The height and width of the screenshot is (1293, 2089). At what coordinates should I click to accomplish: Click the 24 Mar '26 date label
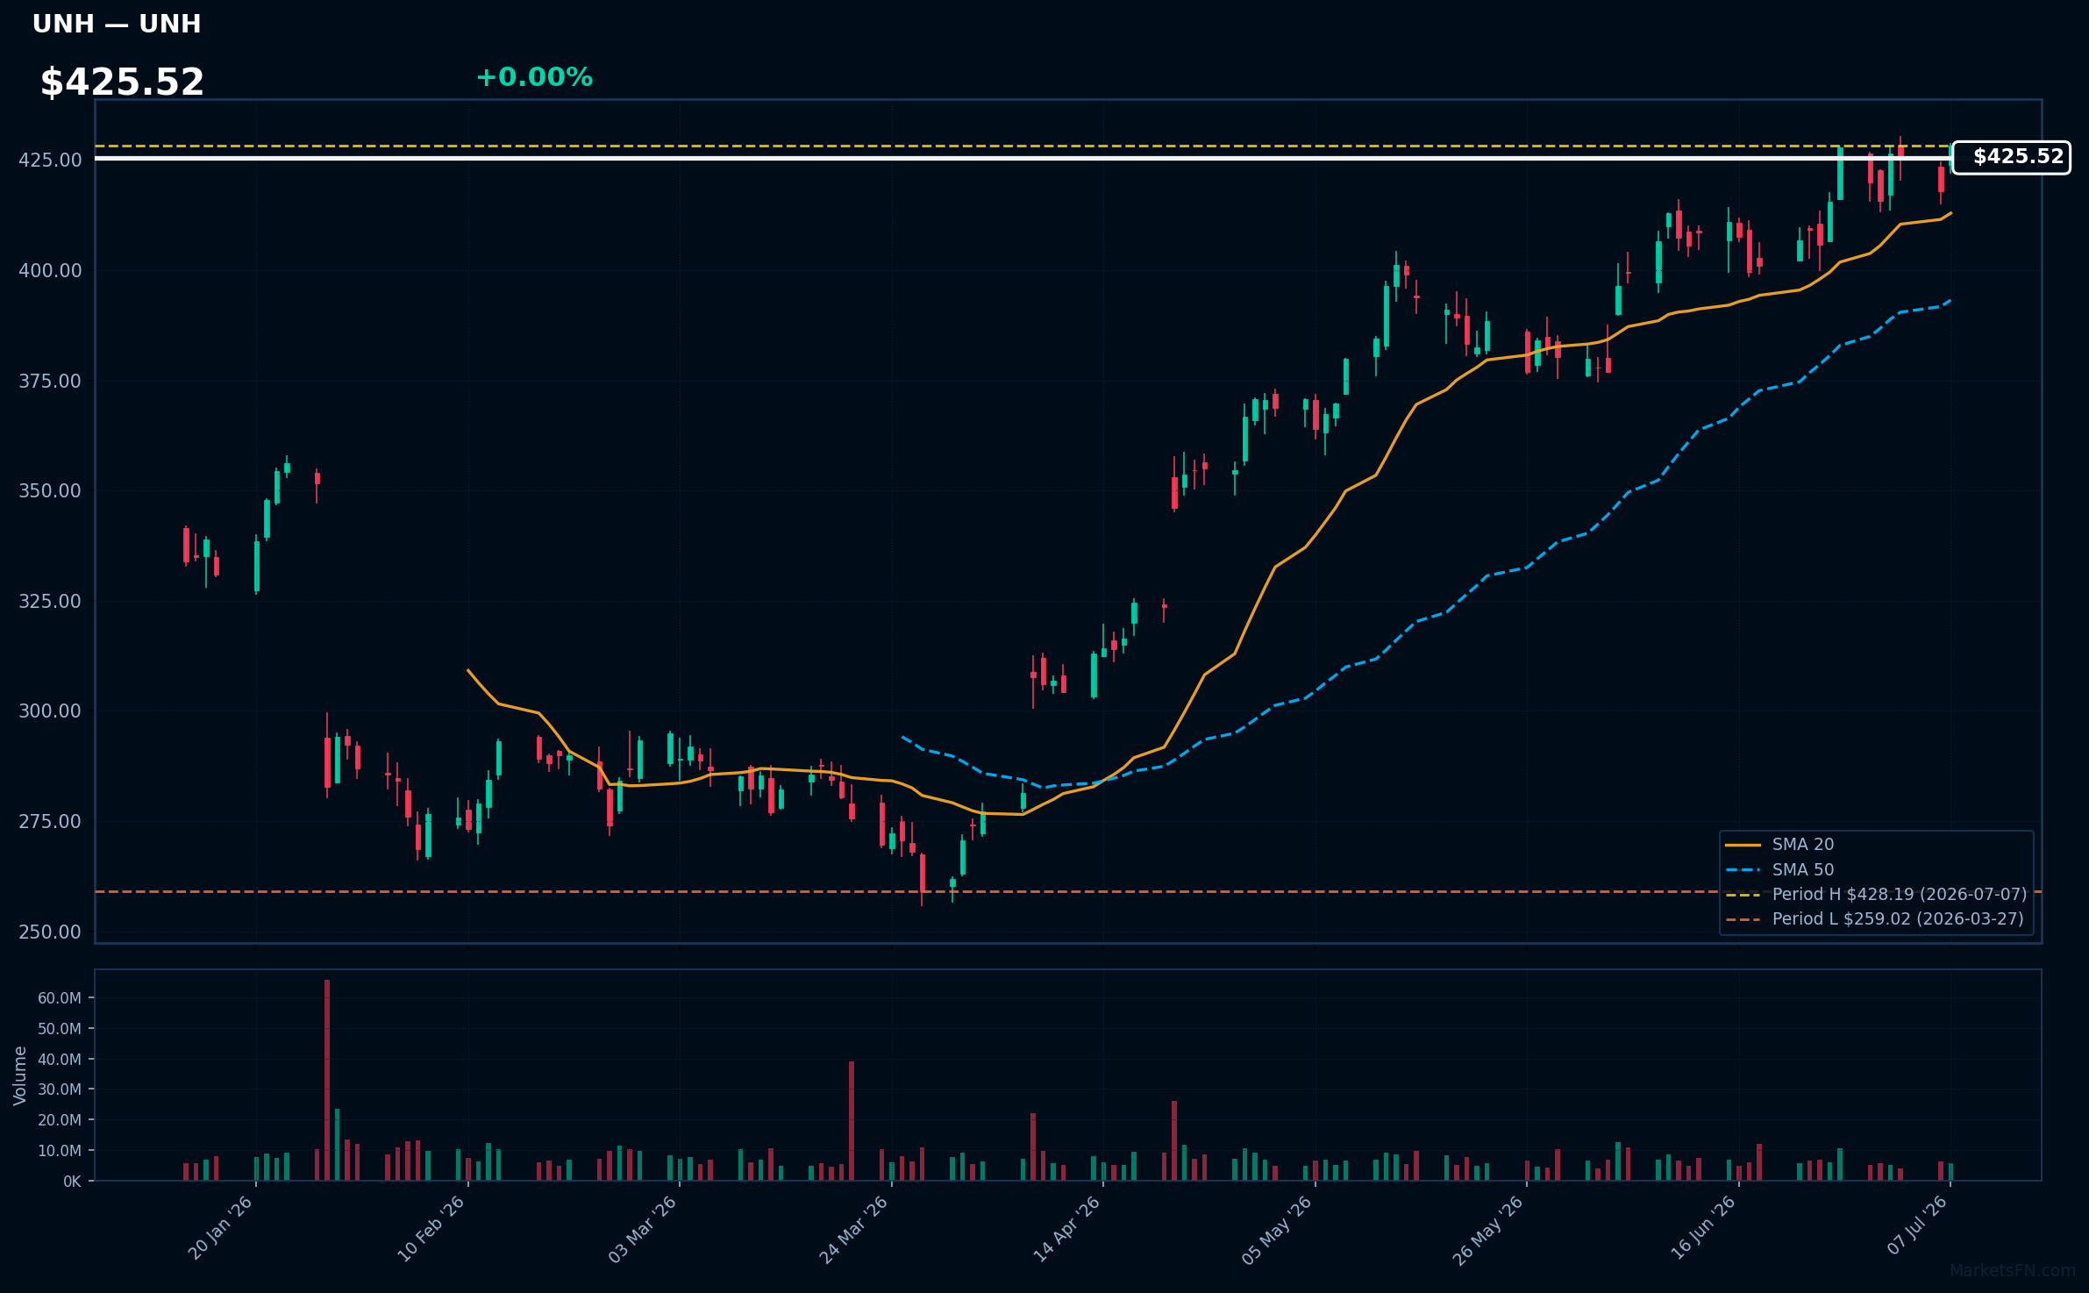[x=853, y=1229]
